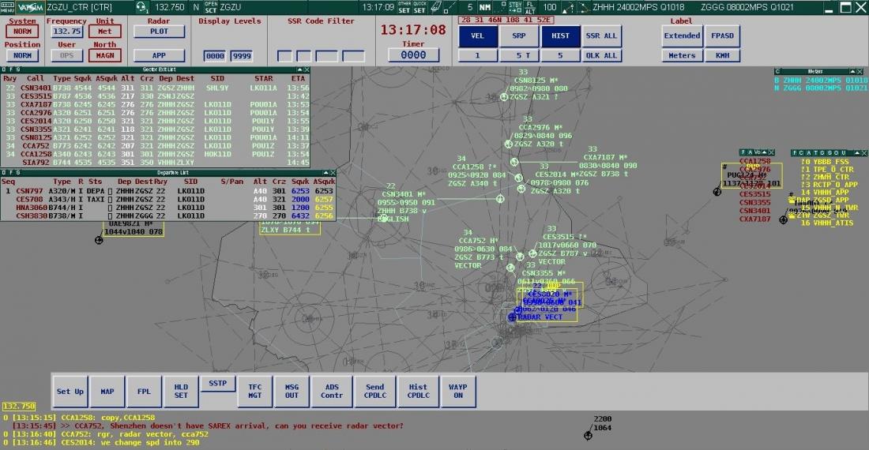Open the MSG OUT menu button
This screenshot has width=869, height=450.
pyautogui.click(x=292, y=392)
